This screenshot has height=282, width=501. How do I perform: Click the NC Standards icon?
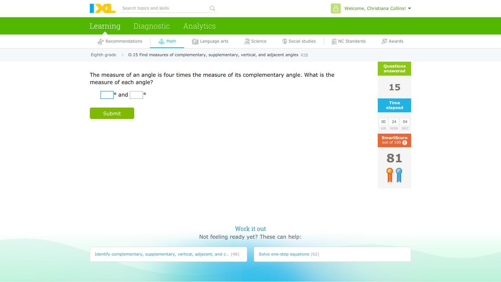click(x=334, y=41)
